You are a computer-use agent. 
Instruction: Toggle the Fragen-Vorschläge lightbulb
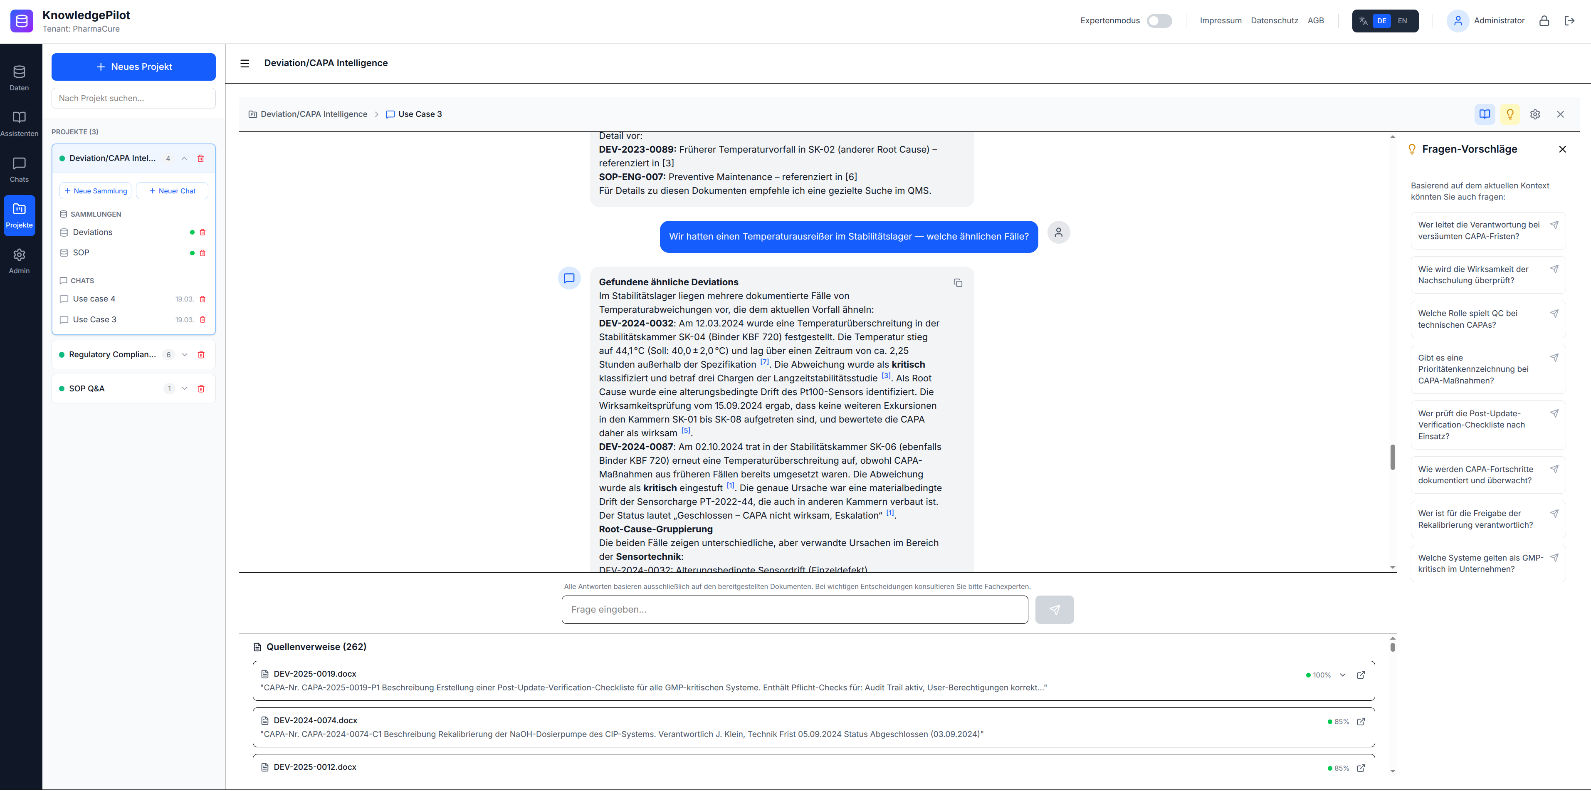point(1509,114)
